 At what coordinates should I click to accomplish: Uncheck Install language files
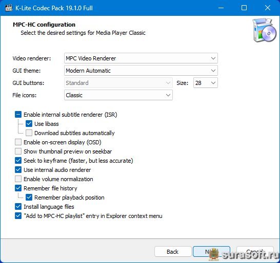pyautogui.click(x=18, y=207)
